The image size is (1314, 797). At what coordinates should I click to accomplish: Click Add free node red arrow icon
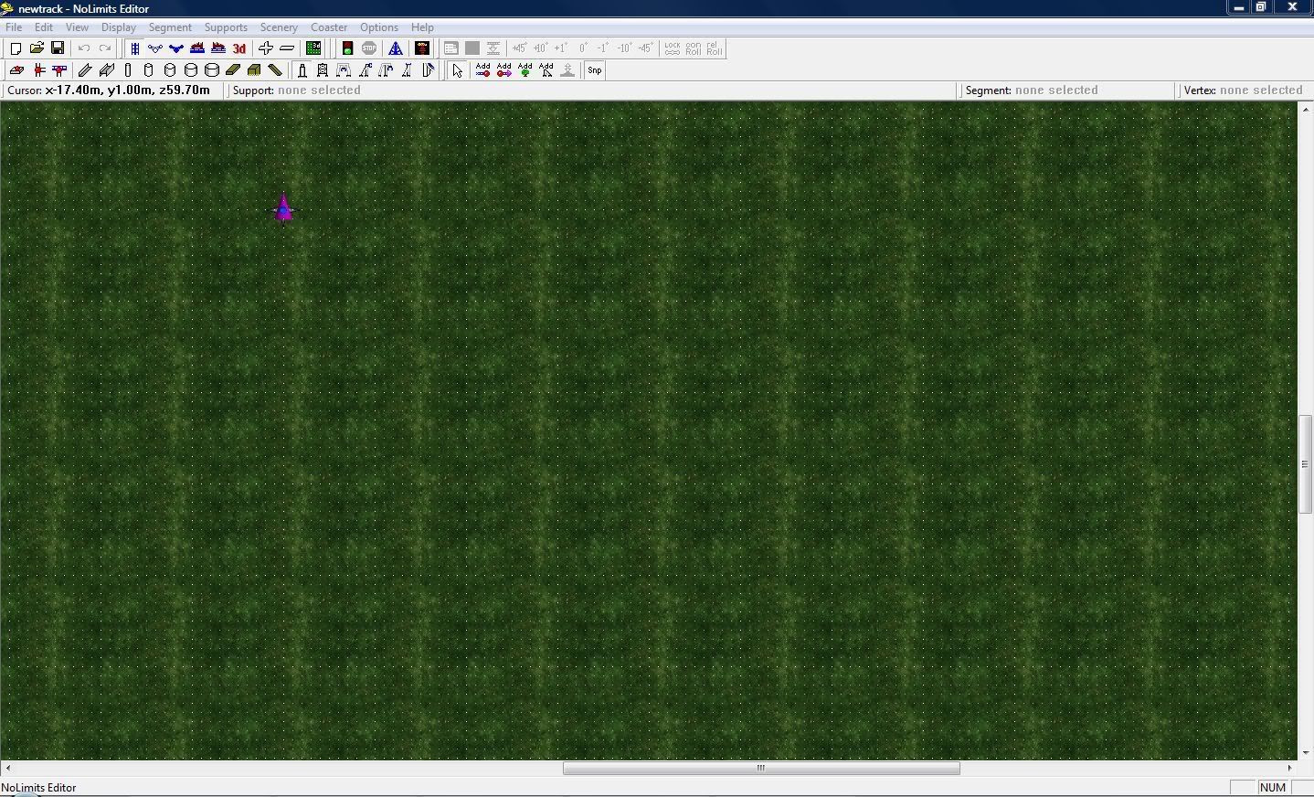click(482, 70)
